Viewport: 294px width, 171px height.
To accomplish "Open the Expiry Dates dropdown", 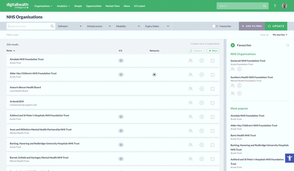I will [157, 26].
